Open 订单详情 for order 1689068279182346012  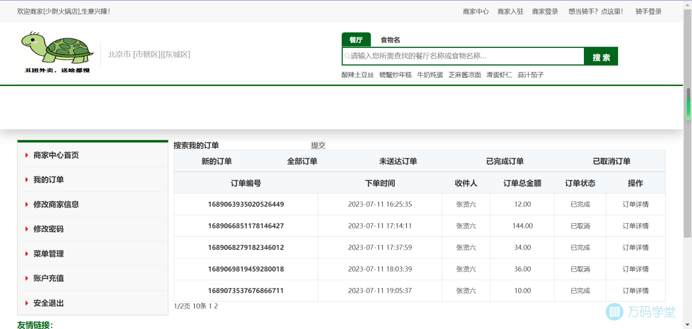click(635, 247)
